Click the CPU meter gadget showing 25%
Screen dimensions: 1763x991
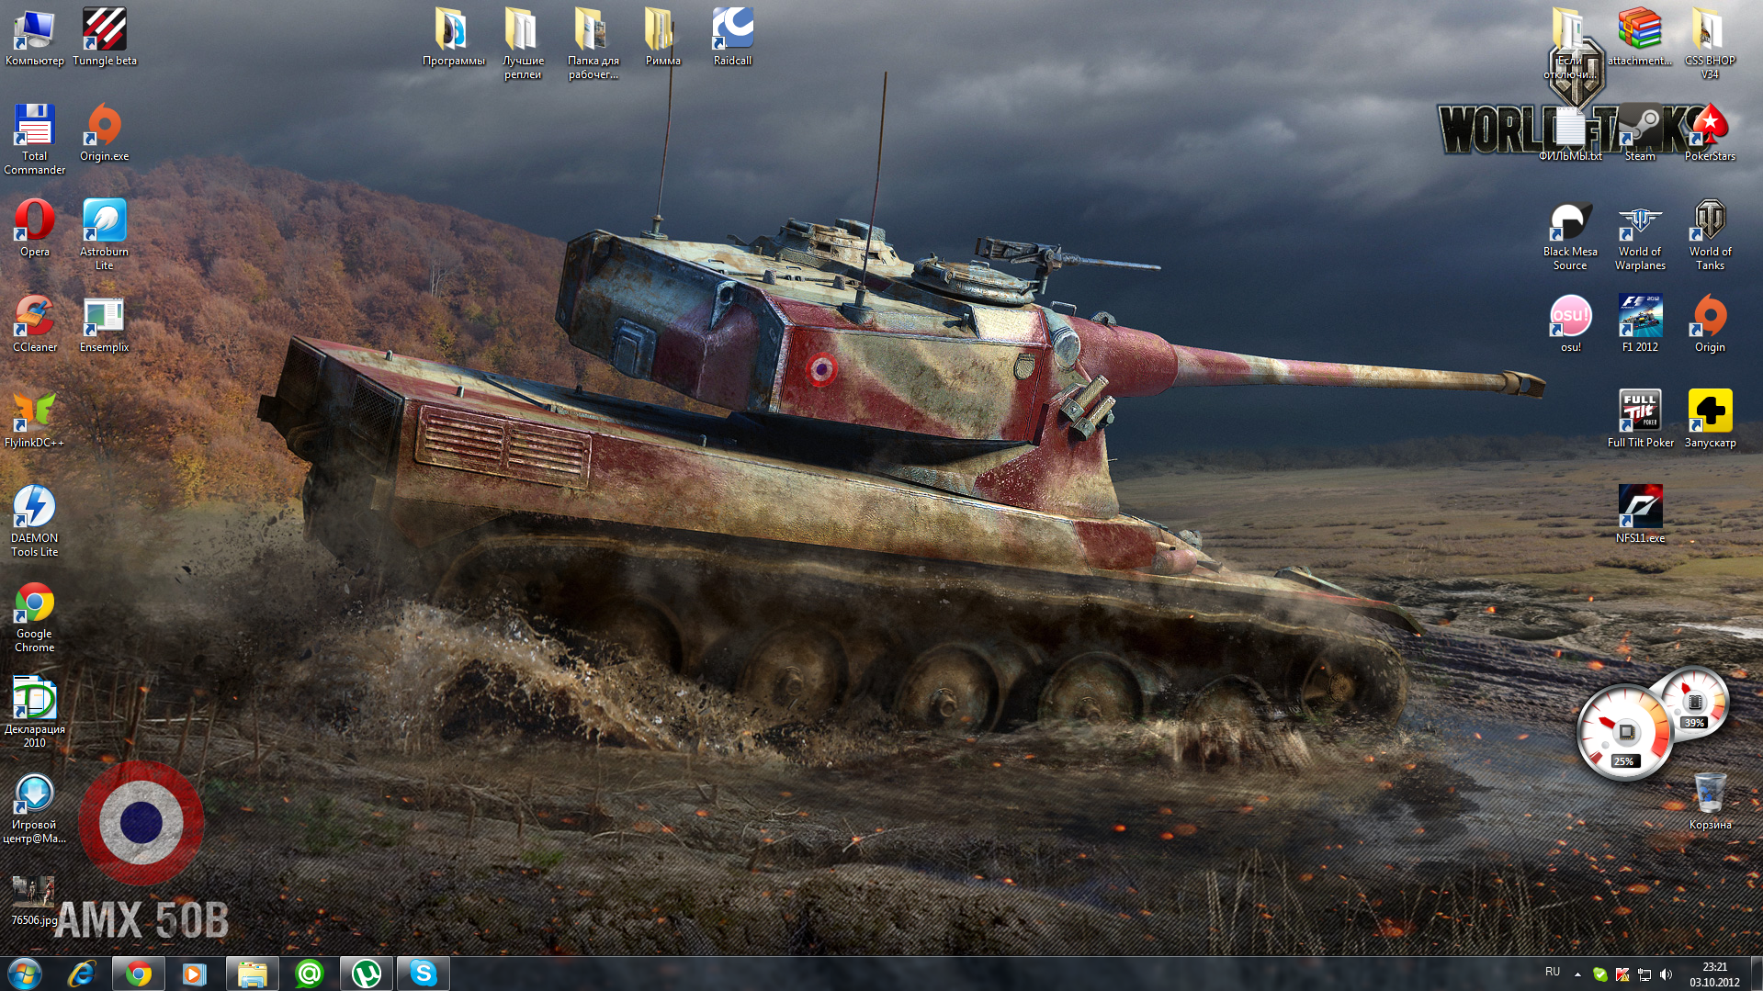1624,733
